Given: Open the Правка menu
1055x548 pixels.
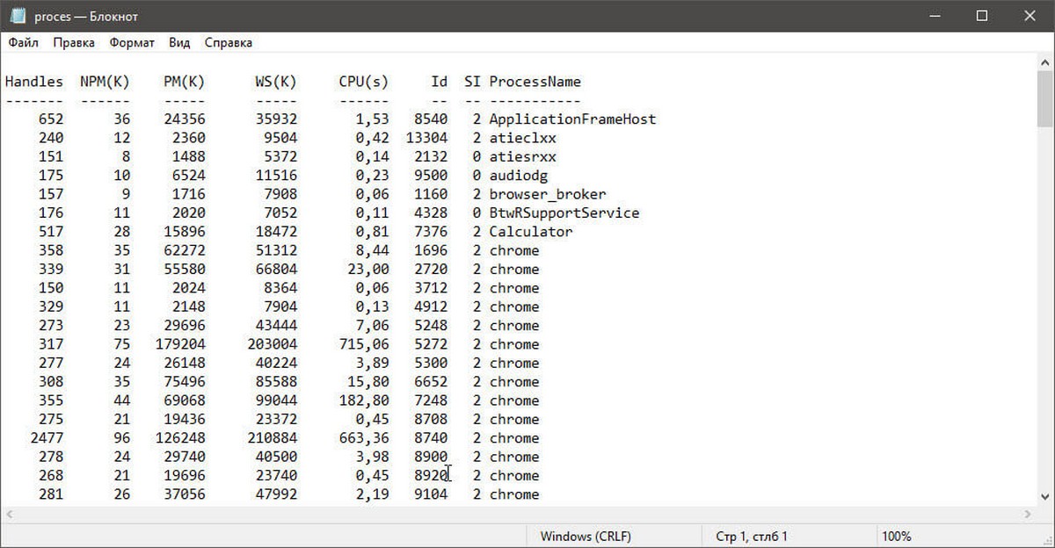Looking at the screenshot, I should tap(74, 42).
